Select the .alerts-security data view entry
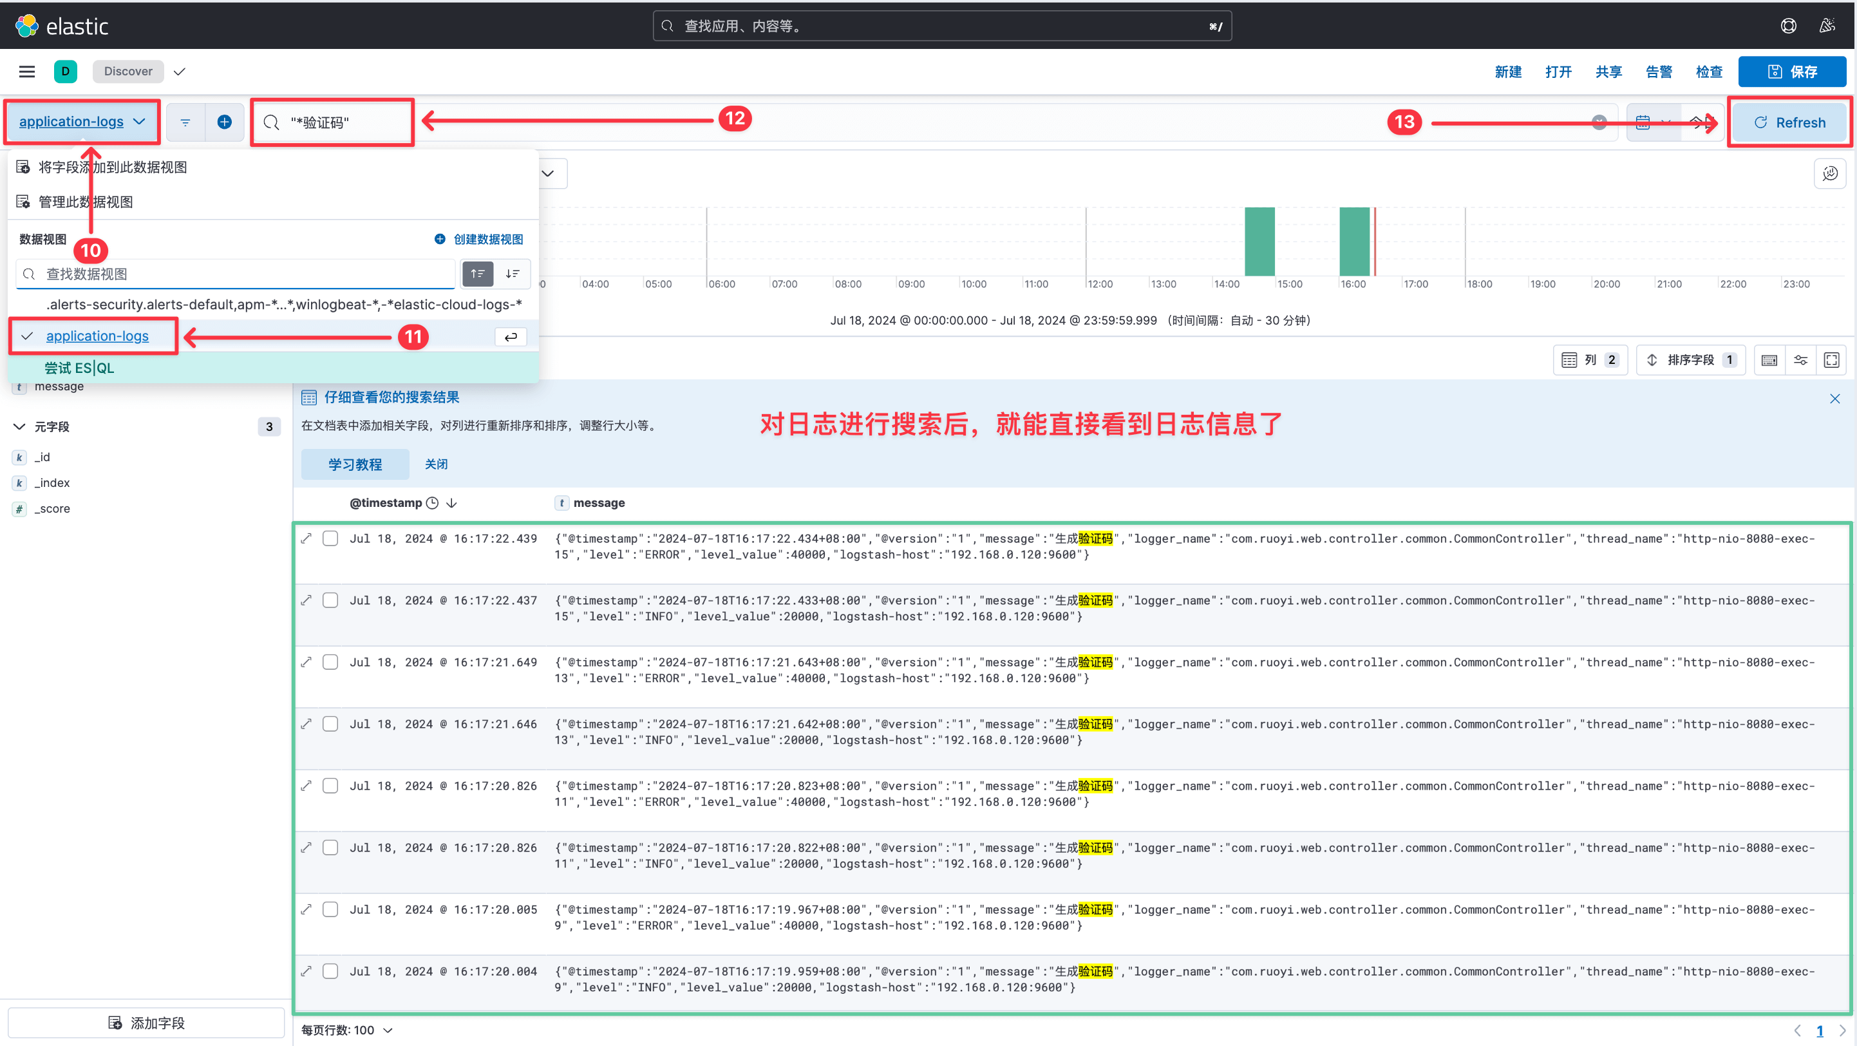This screenshot has height=1046, width=1857. click(273, 305)
